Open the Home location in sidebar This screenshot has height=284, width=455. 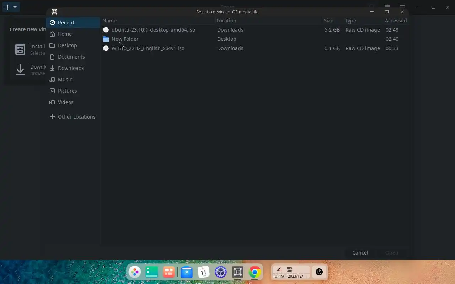(73, 34)
